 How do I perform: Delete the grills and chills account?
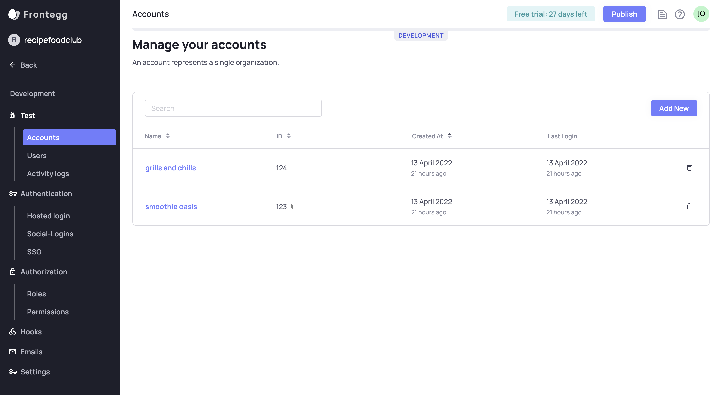tap(689, 168)
